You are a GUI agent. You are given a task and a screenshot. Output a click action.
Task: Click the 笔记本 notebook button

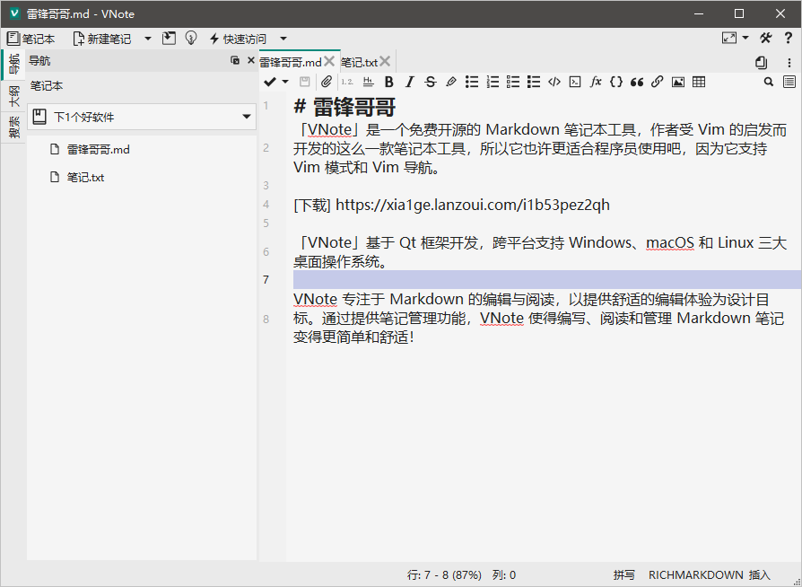(x=31, y=39)
